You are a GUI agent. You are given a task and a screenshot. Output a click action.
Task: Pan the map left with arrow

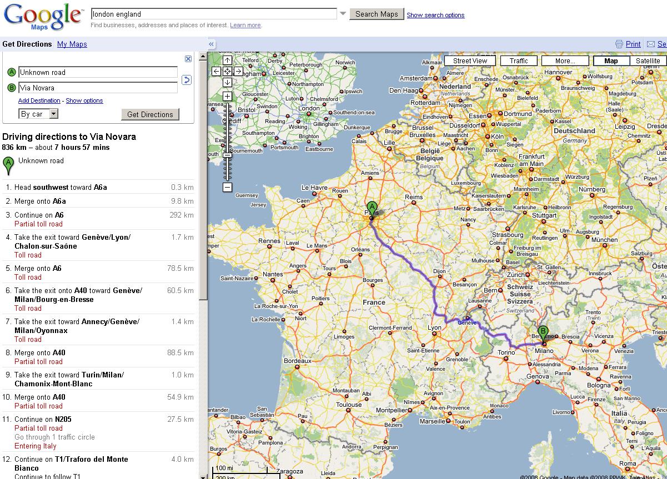click(217, 71)
